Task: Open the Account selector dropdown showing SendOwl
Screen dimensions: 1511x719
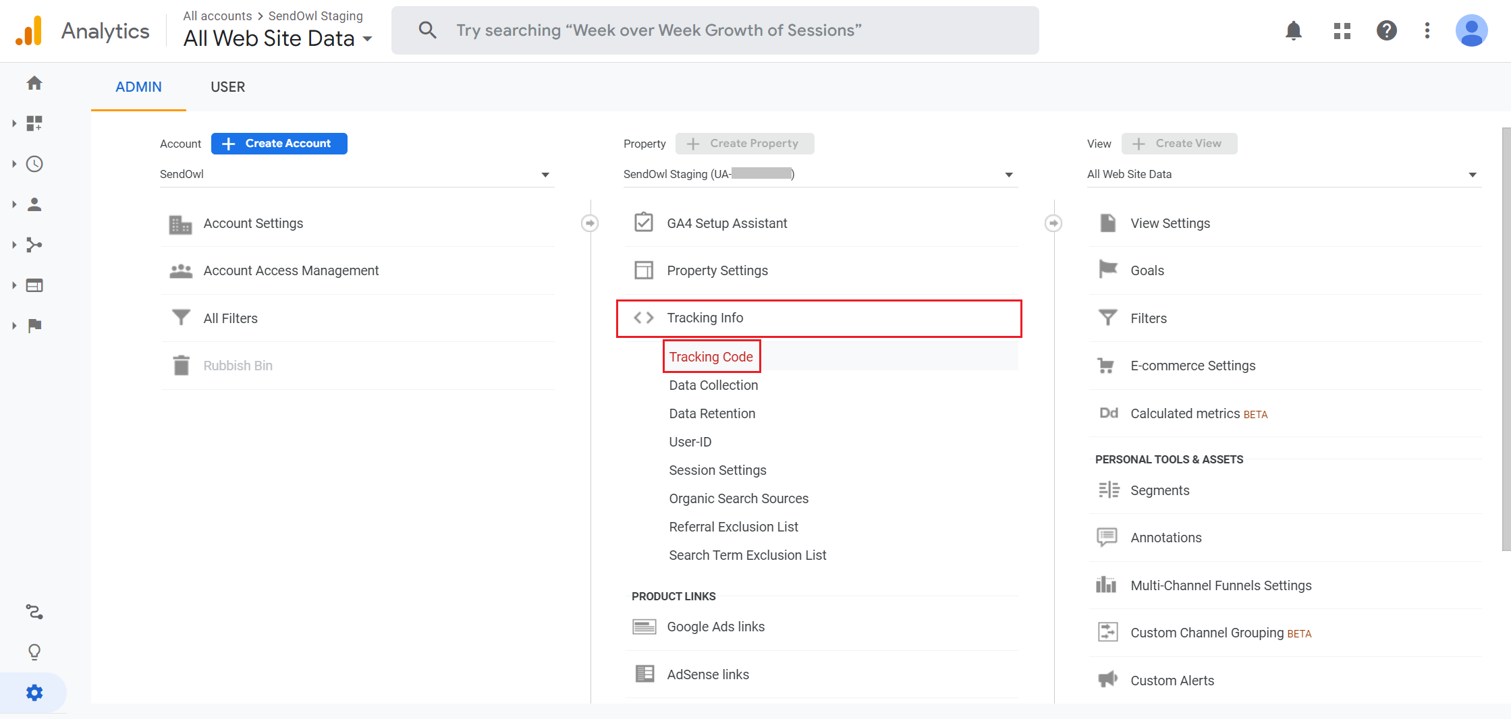Action: 356,174
